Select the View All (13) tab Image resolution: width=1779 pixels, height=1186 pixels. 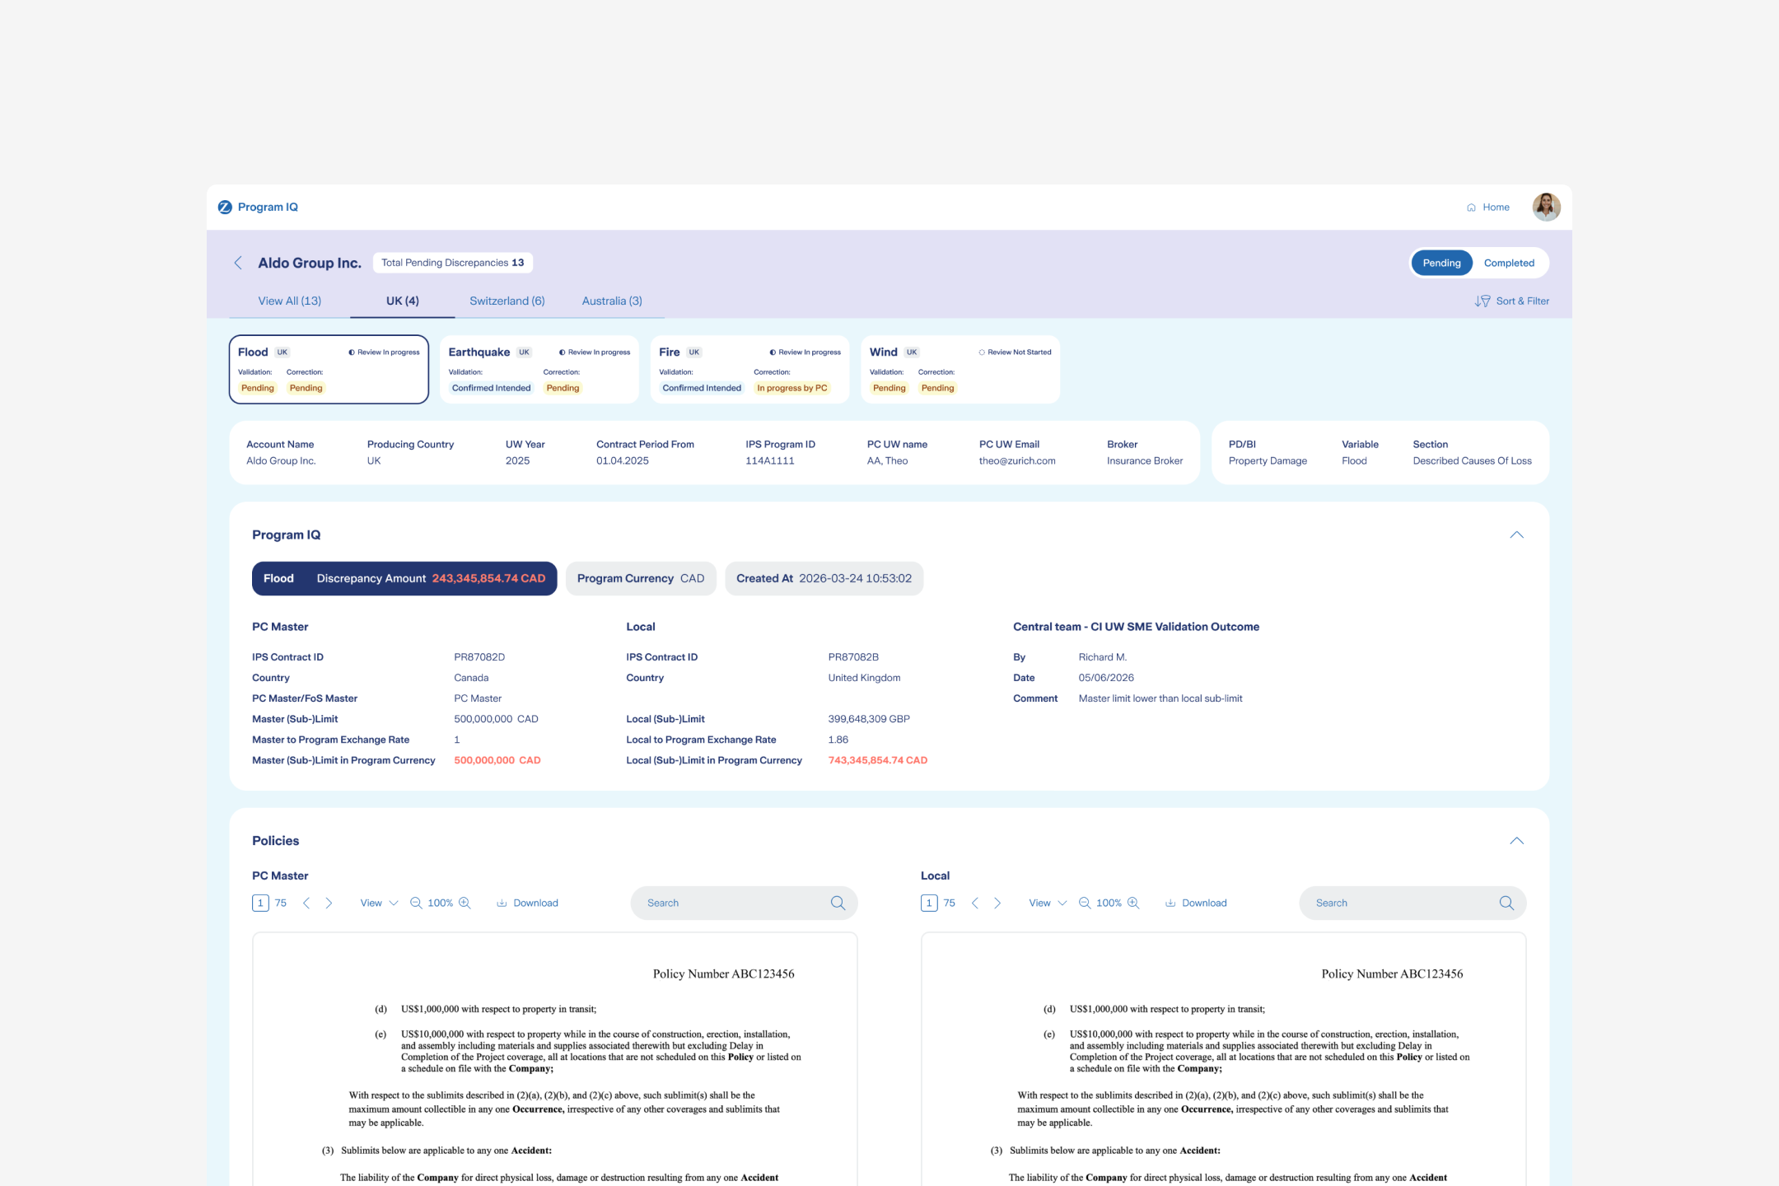[x=290, y=301]
